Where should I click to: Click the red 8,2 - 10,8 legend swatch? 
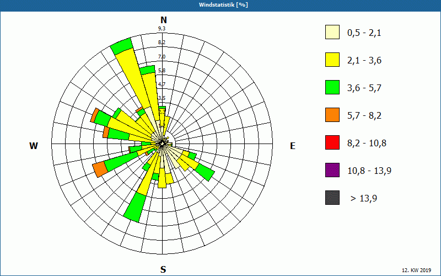pos(332,142)
